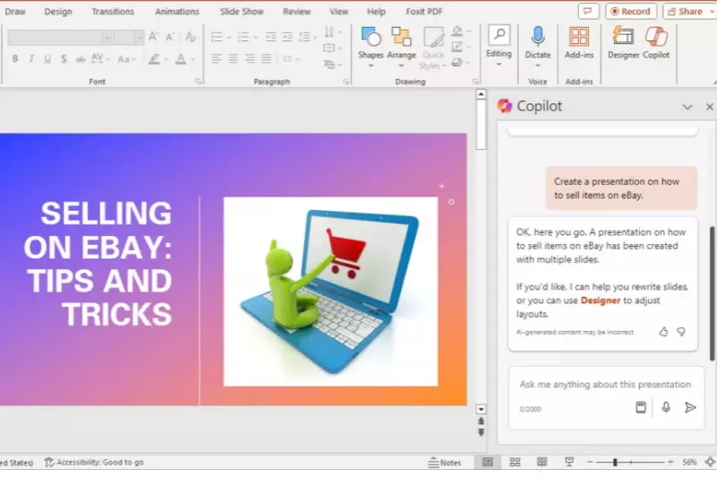Open font size combo box
This screenshot has height=478, width=717.
click(128, 38)
